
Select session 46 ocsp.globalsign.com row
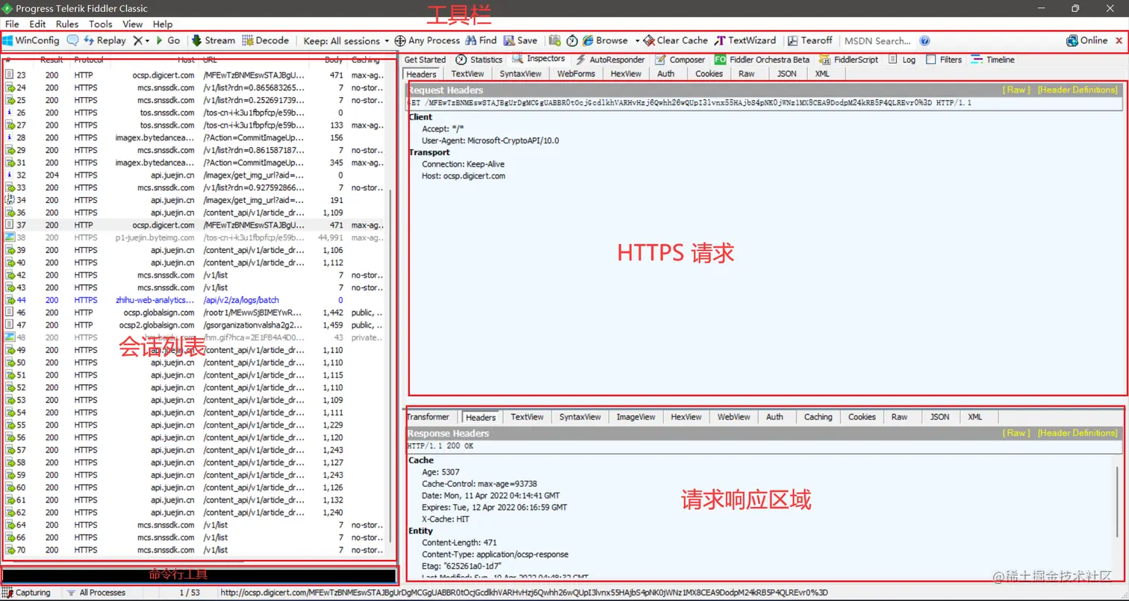coord(194,312)
